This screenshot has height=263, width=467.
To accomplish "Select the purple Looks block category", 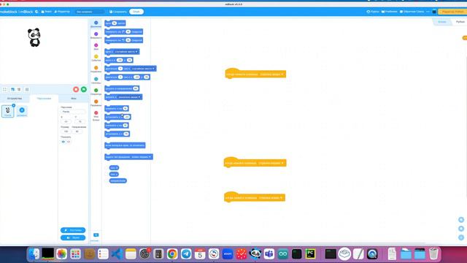I will point(96,36).
